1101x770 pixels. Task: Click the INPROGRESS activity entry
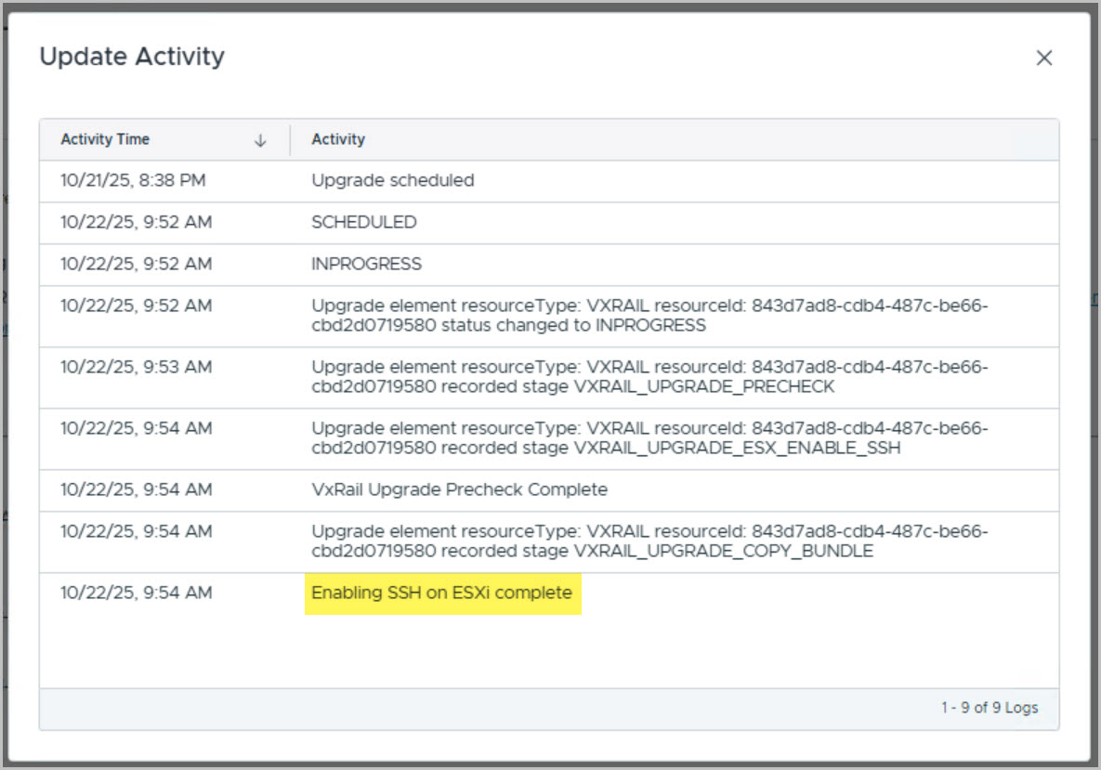[x=366, y=264]
